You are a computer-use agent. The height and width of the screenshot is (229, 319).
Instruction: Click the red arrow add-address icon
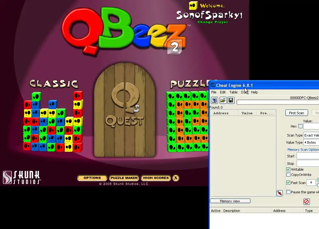280,193
